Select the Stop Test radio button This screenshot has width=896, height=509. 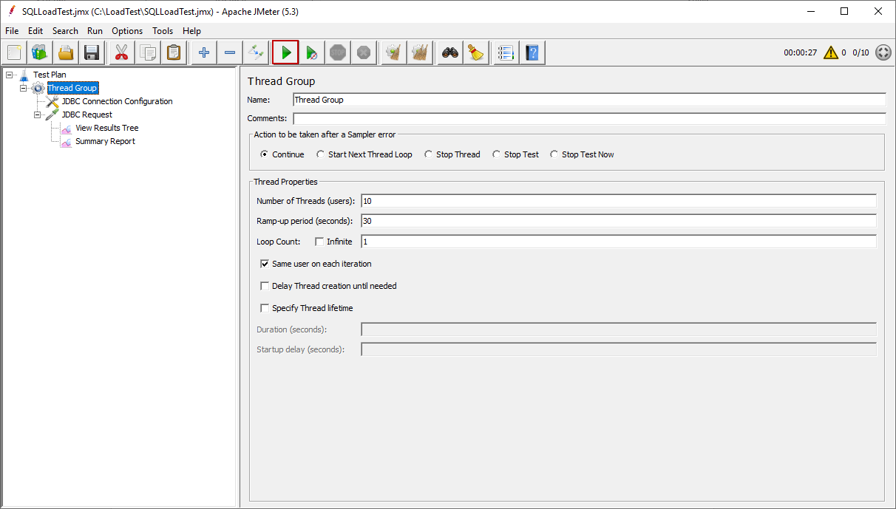(x=497, y=154)
